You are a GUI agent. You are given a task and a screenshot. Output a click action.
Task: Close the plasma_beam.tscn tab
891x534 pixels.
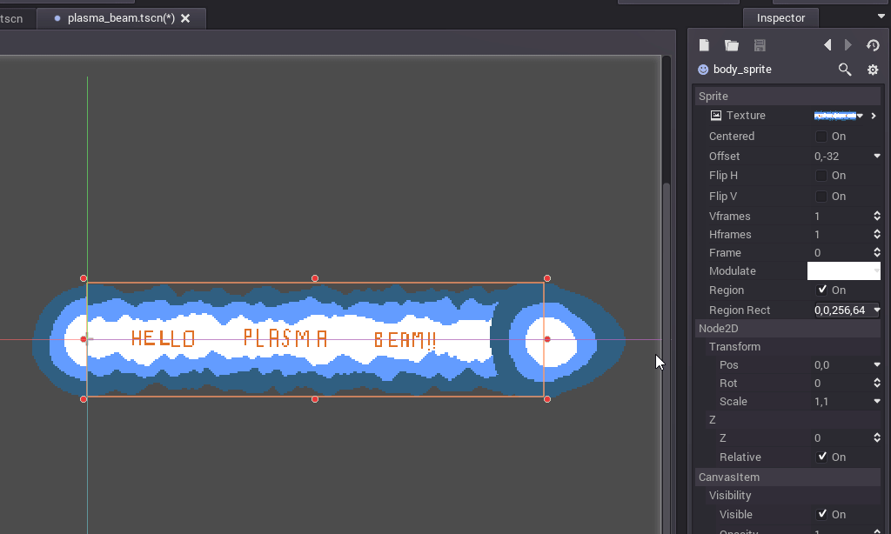(x=185, y=18)
